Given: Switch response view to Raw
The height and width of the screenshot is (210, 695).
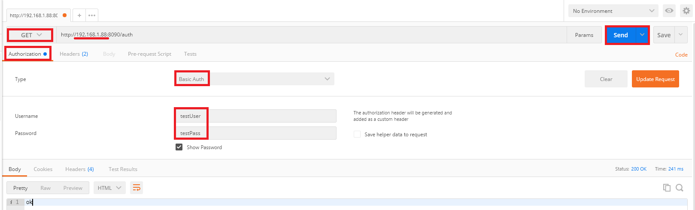Looking at the screenshot, I should coord(46,188).
